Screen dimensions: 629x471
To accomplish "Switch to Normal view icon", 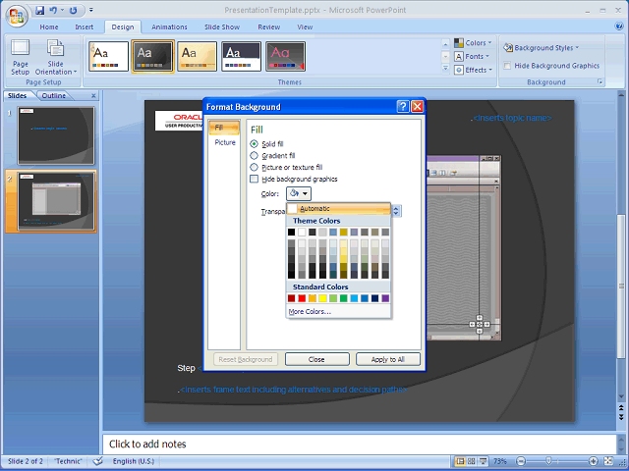I will (x=460, y=461).
